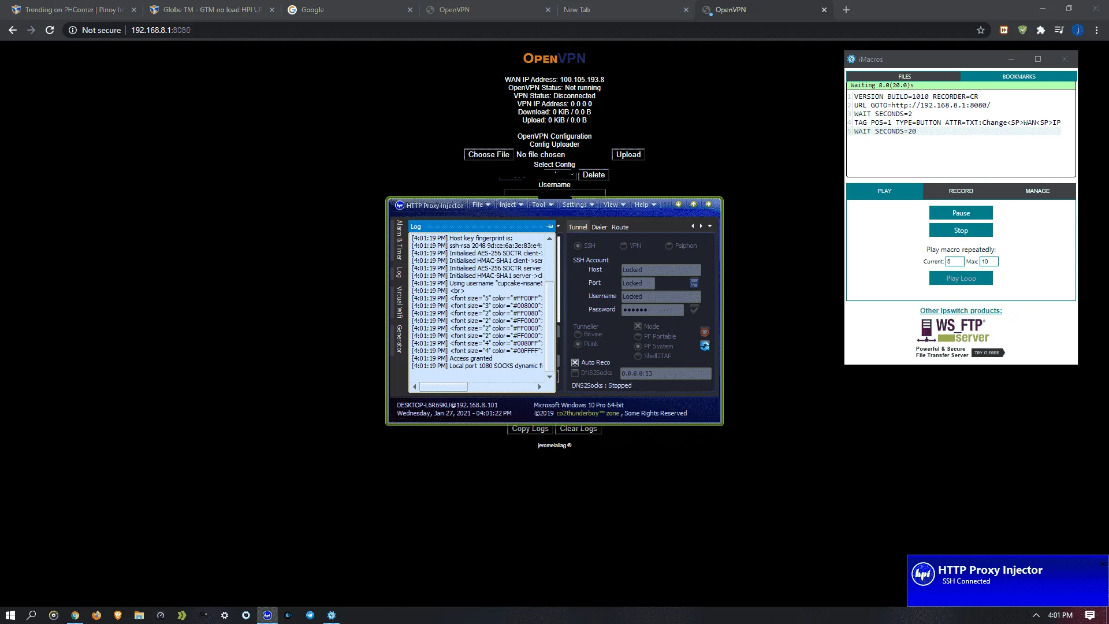
Task: Click the HTTP Proxy Injector title logo icon
Action: coord(400,205)
